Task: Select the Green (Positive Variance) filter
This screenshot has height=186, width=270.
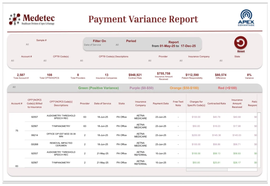Action: click(98, 88)
